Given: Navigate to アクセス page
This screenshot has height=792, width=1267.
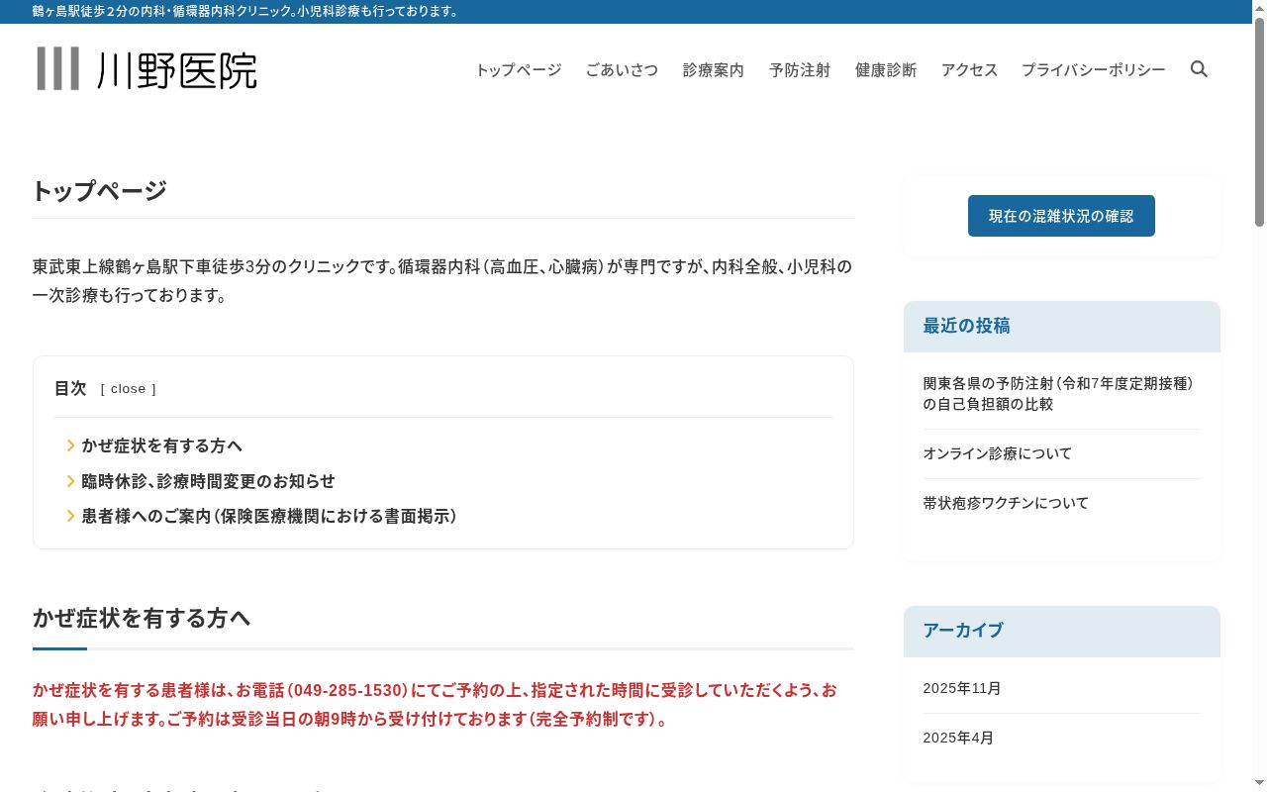Looking at the screenshot, I should (969, 70).
